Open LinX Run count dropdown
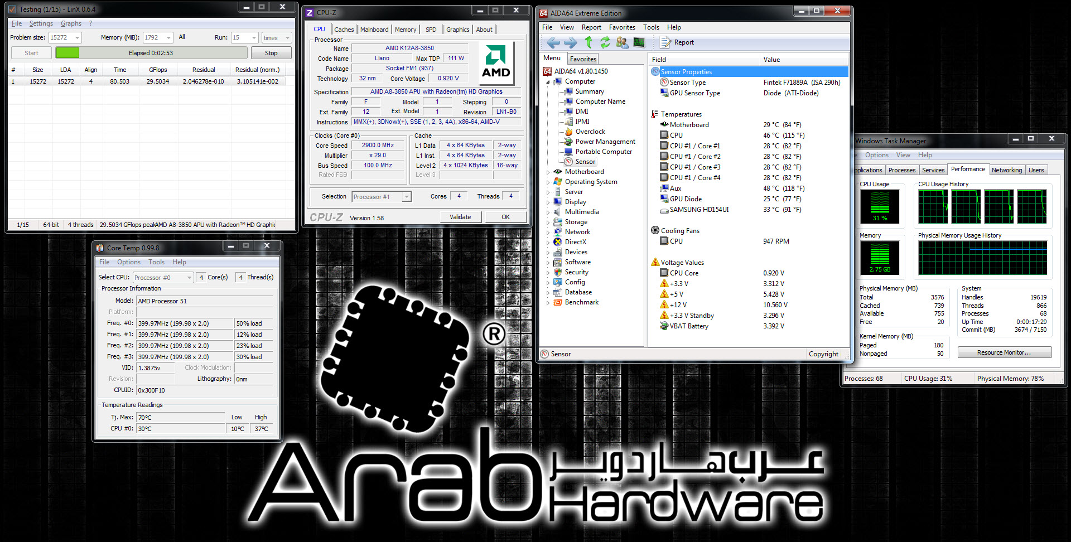The height and width of the screenshot is (542, 1071). 254,37
